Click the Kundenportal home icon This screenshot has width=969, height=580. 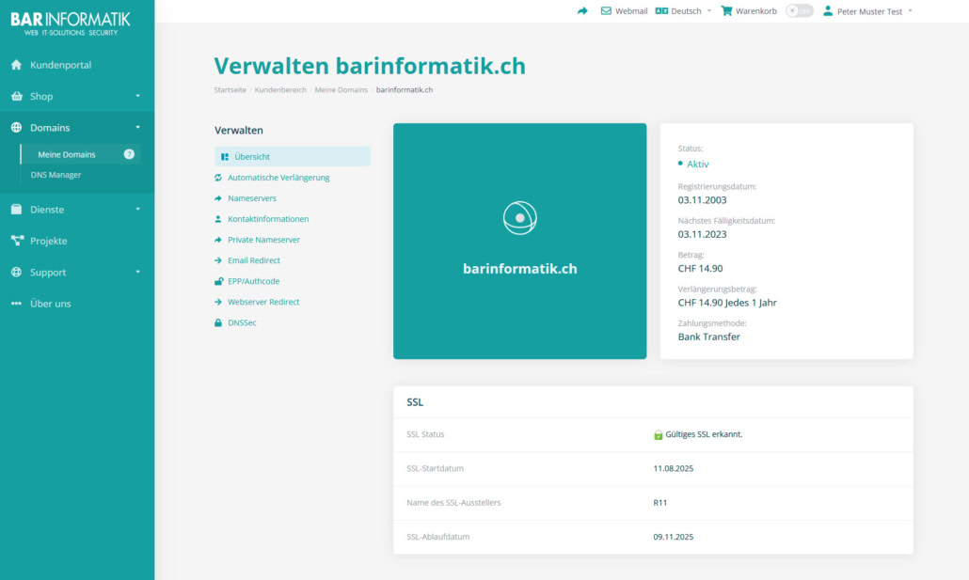[x=16, y=65]
